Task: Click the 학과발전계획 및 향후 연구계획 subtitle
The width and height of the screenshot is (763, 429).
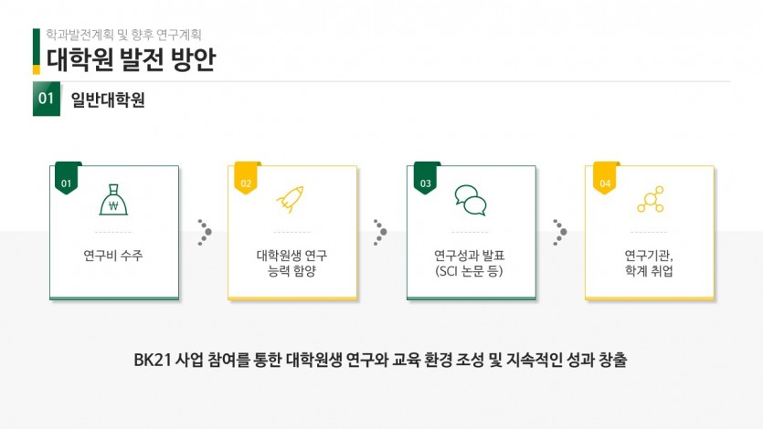Action: [123, 35]
